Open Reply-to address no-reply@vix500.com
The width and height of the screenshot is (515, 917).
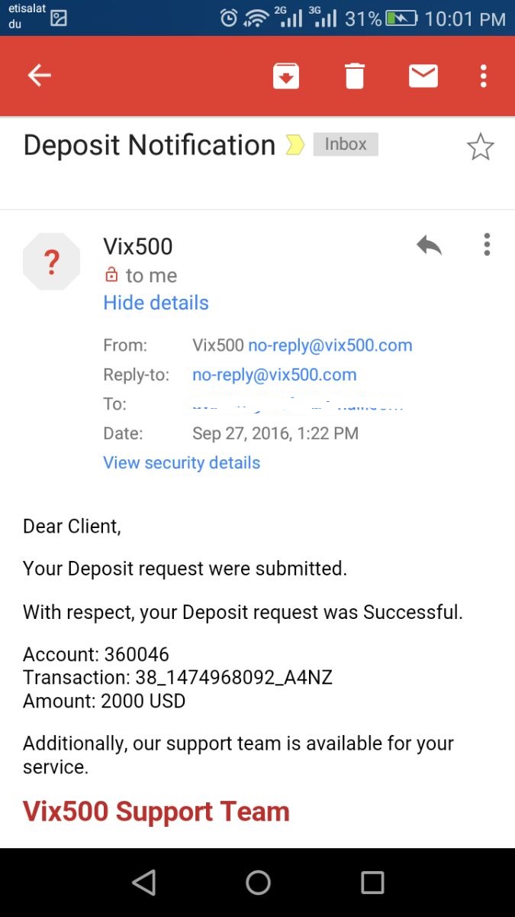click(275, 374)
